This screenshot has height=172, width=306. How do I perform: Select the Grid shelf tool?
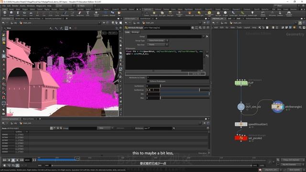coord(31,13)
